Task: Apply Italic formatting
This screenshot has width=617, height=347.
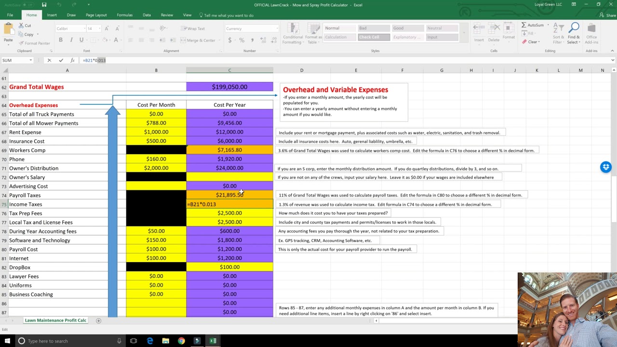Action: click(71, 40)
